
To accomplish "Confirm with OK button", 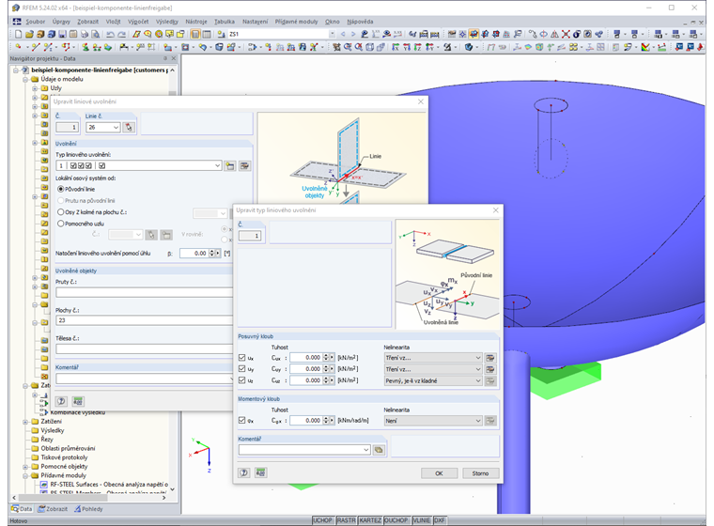I will point(439,473).
